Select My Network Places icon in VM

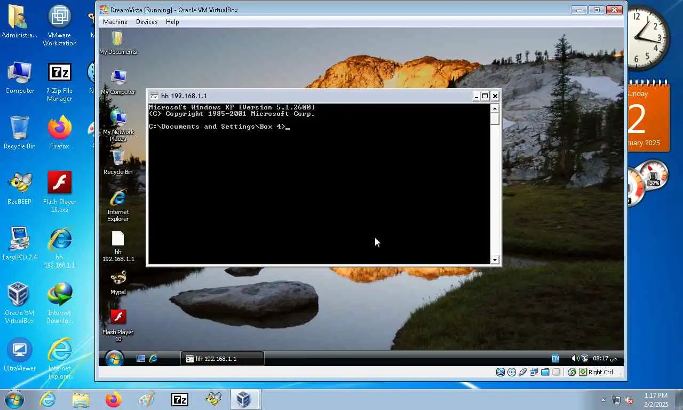[x=118, y=125]
